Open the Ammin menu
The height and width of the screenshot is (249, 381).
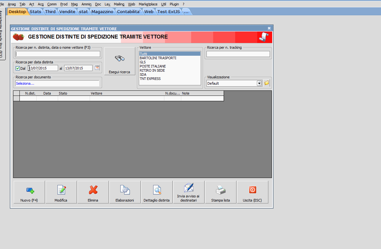86,4
